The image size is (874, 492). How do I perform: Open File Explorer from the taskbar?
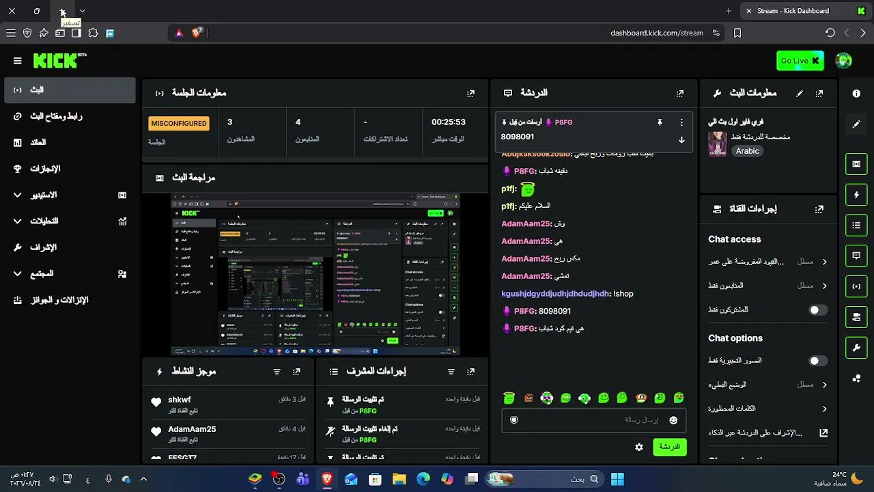pos(399,479)
